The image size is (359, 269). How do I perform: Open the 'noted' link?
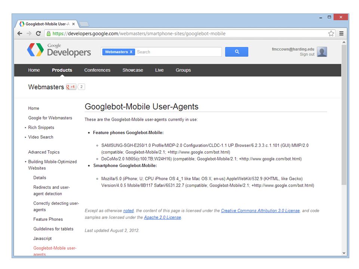coord(128,211)
